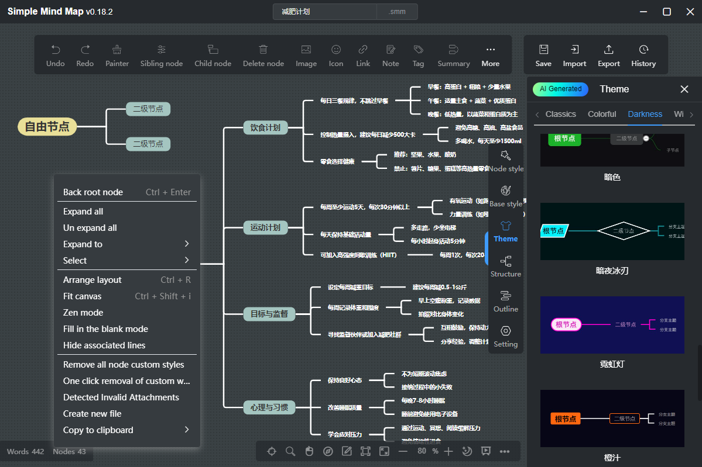Screen dimensions: 702x467
Task: Open the Outline sidebar panel
Action: coord(505,302)
